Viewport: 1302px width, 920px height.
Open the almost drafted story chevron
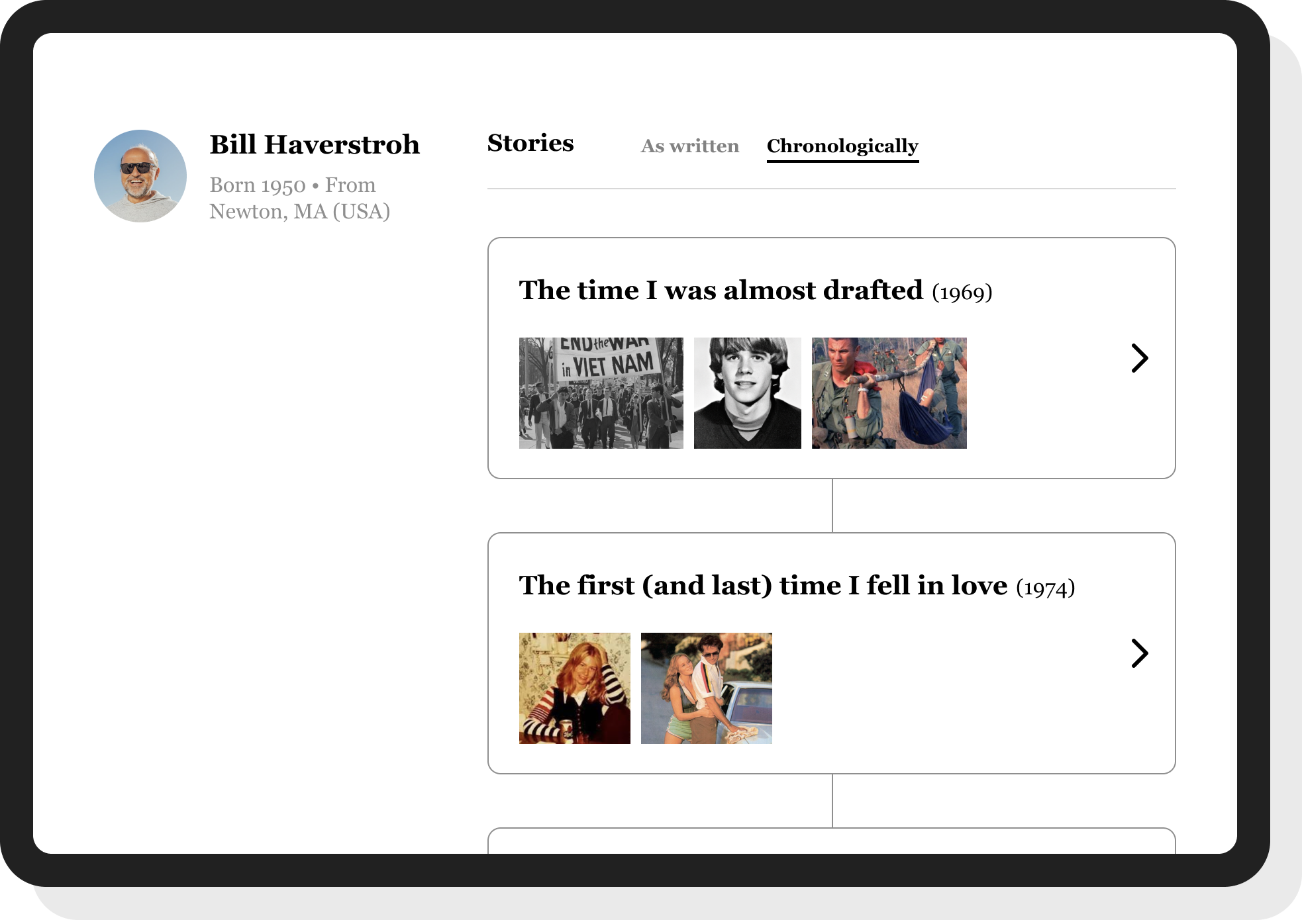[1139, 358]
